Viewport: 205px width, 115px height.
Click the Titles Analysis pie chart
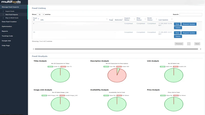click(60, 75)
